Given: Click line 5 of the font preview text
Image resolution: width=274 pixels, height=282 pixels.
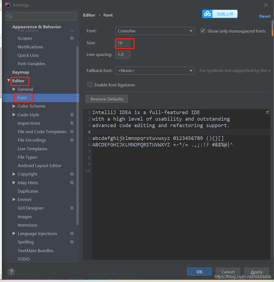Looking at the screenshot, I should coord(158,138).
